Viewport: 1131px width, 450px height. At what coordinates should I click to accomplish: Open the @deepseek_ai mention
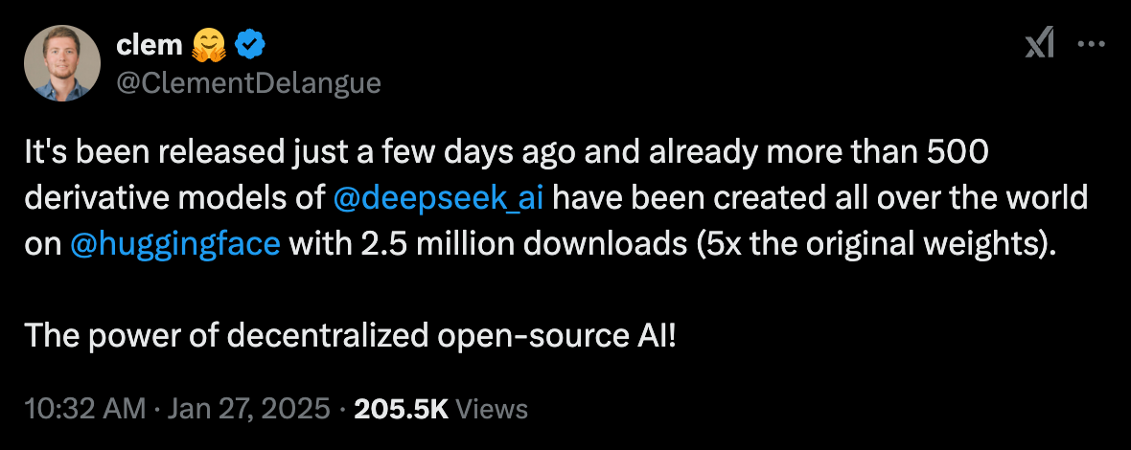click(440, 200)
